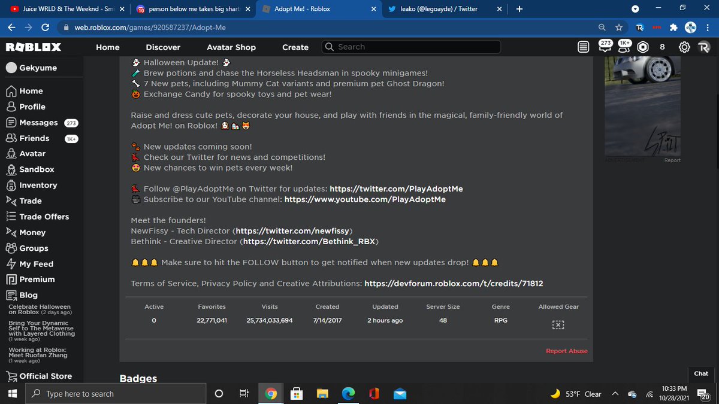
Task: Open Working at Roblox Ruofan Zhang post
Action: coord(37,355)
